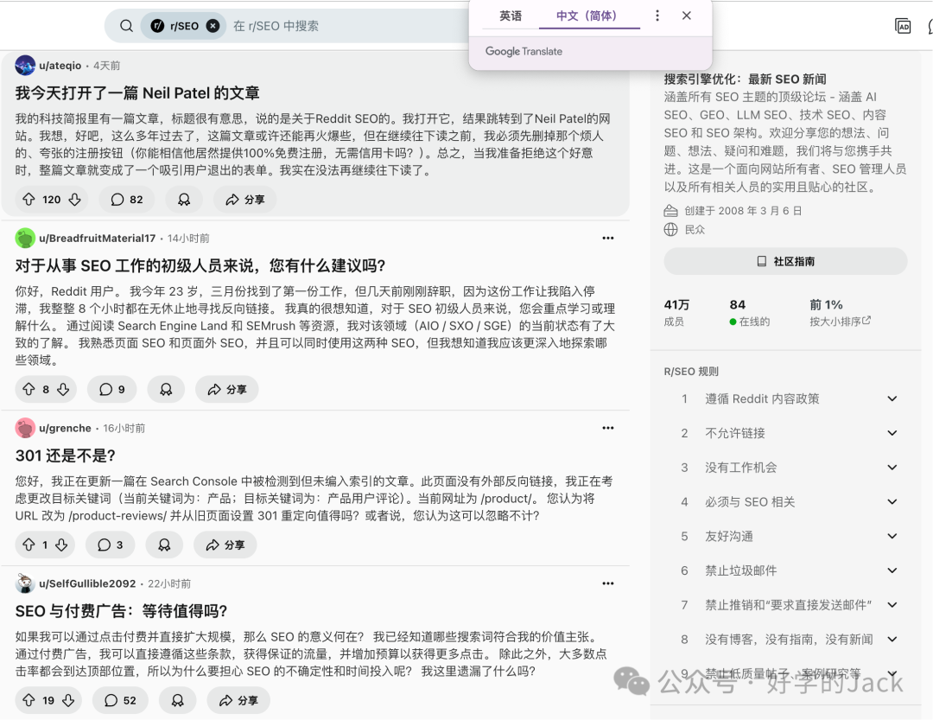Open the 52 comments on paid ads post

[x=120, y=700]
